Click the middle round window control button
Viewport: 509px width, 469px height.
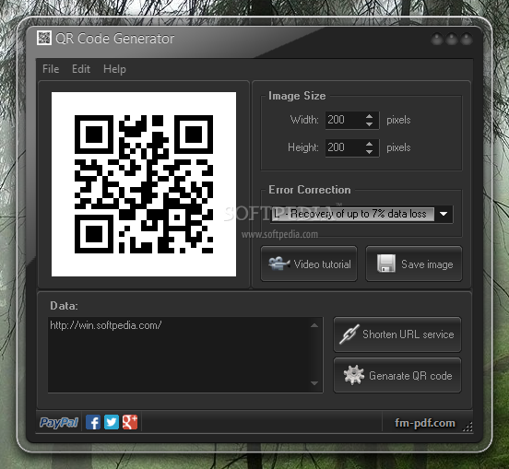452,39
